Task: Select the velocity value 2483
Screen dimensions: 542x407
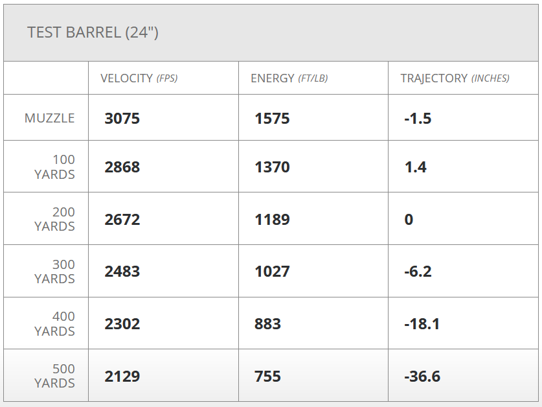Action: coord(122,272)
